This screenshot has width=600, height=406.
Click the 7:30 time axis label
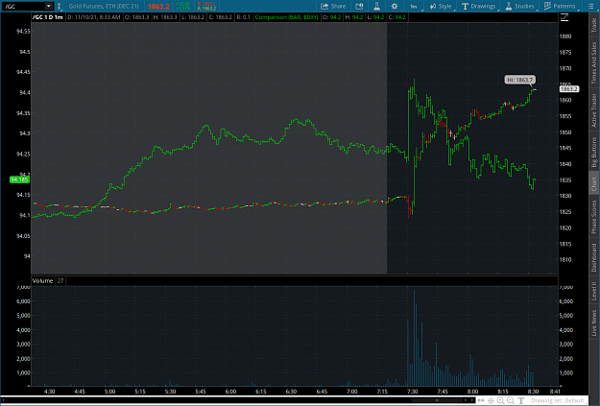412,391
